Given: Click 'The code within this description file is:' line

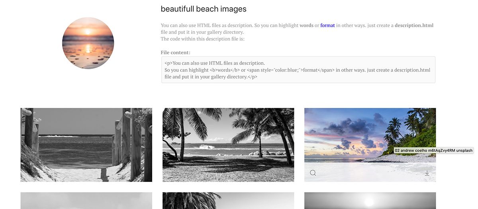Looking at the screenshot, I should click(x=202, y=39).
